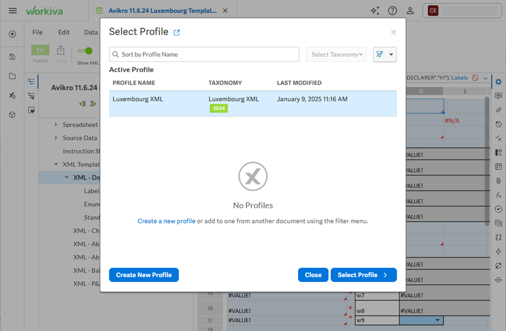Open the links chain icon panel
This screenshot has height=331, width=506.
tap(499, 110)
